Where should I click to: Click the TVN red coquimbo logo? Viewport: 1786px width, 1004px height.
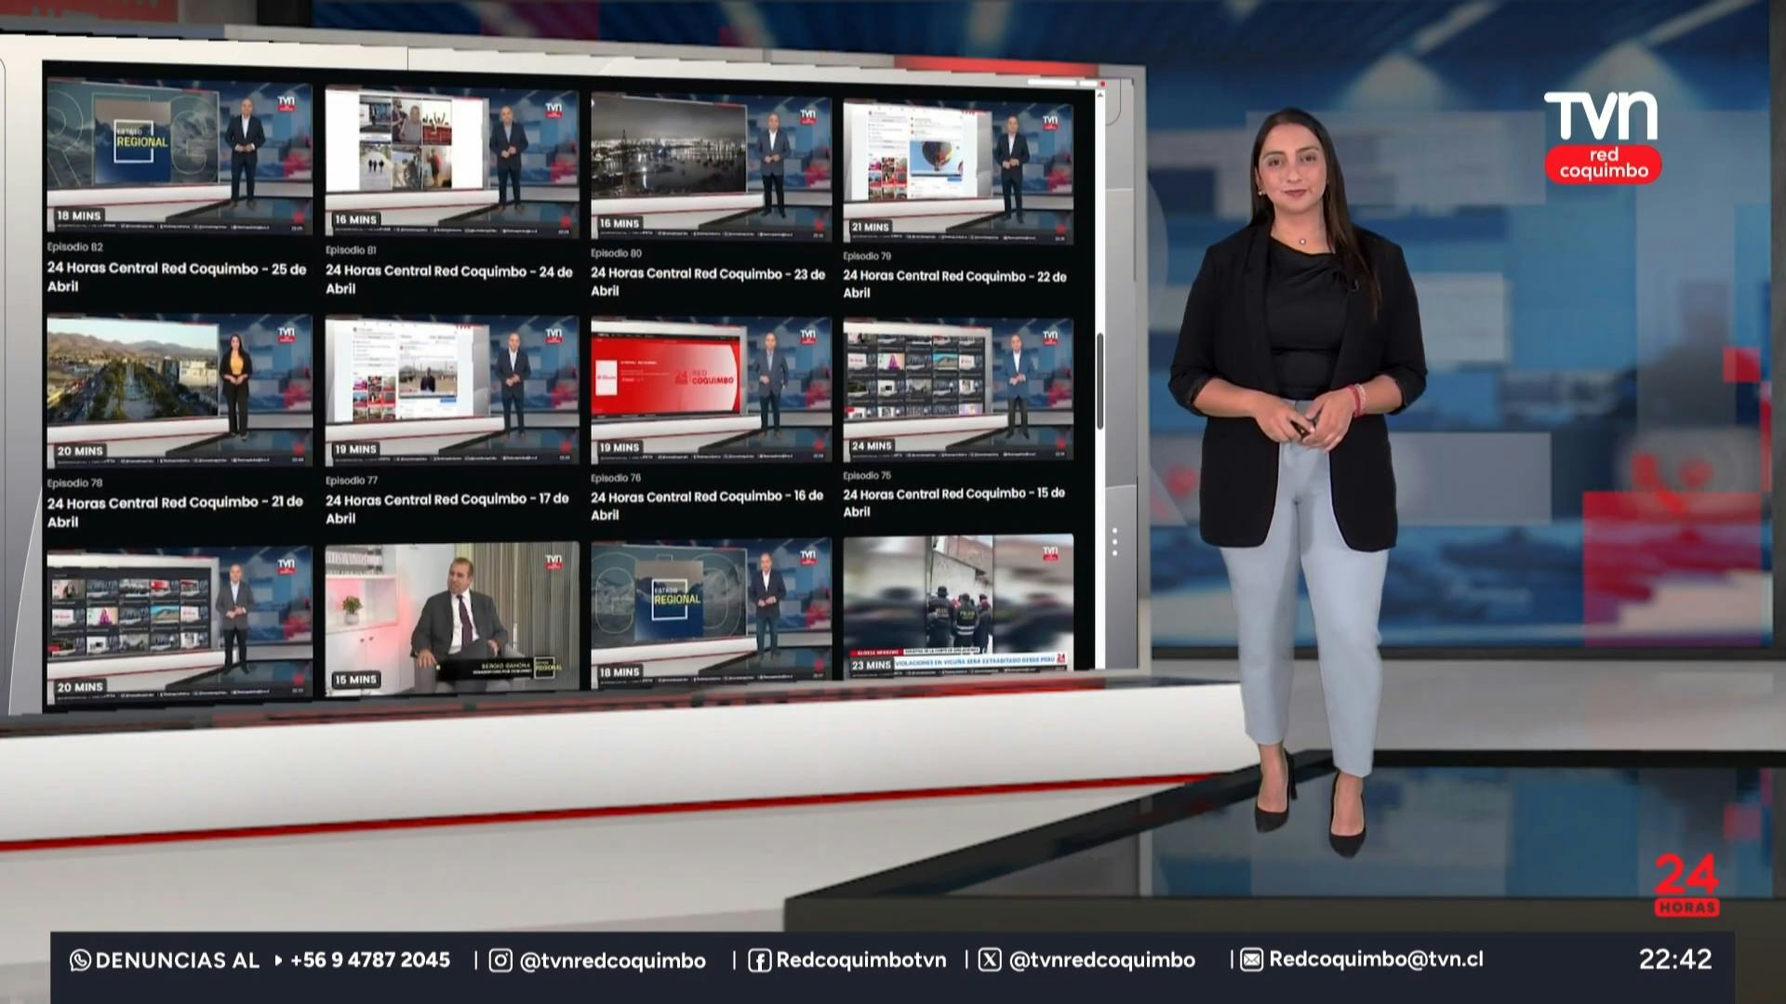click(1602, 136)
